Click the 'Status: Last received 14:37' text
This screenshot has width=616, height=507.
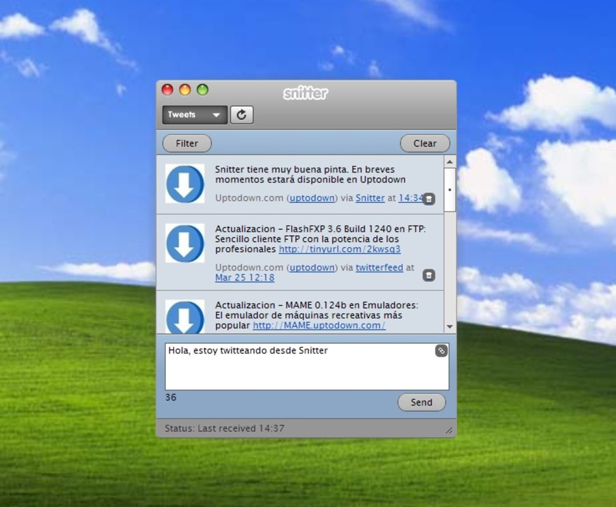[x=224, y=428]
